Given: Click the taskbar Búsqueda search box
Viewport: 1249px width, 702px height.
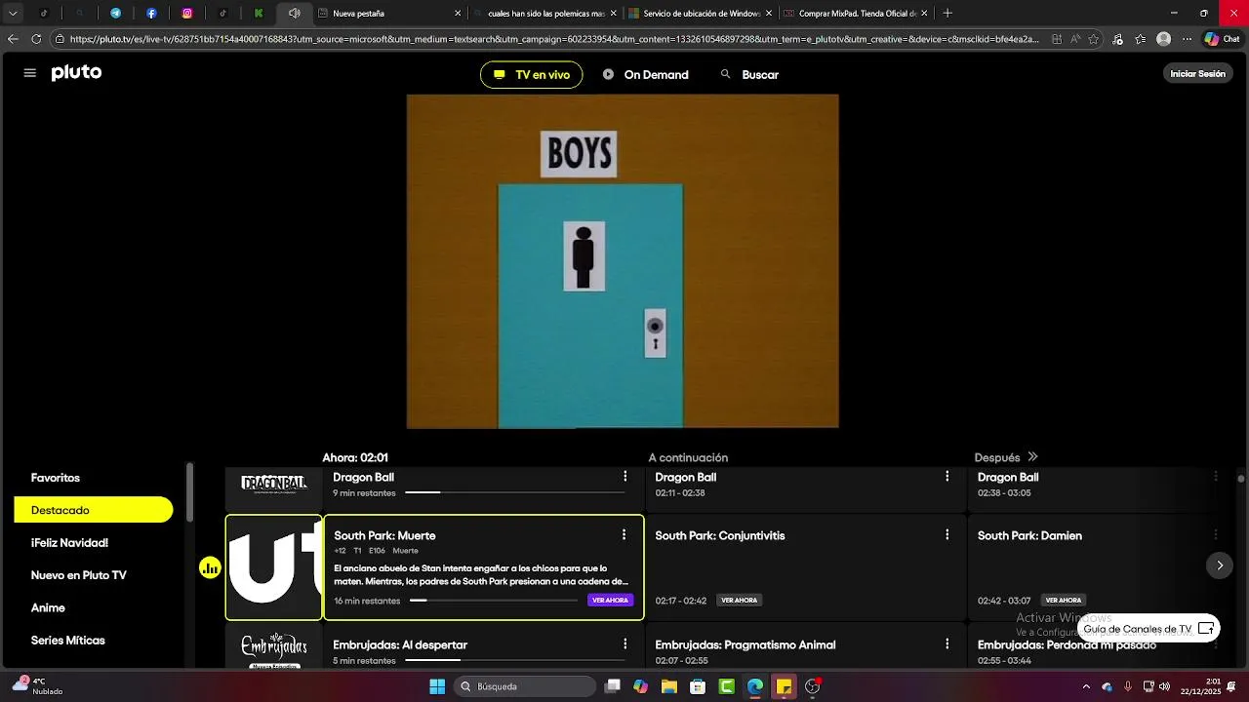Looking at the screenshot, I should [525, 686].
